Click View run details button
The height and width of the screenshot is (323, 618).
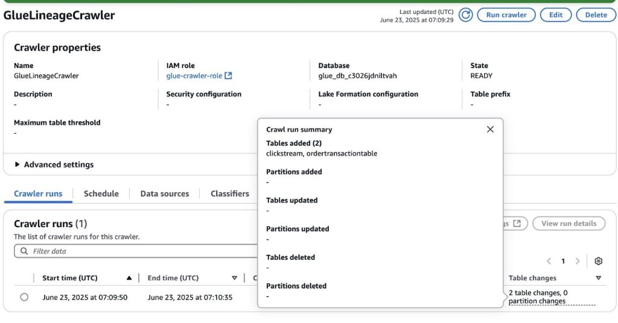click(x=569, y=224)
